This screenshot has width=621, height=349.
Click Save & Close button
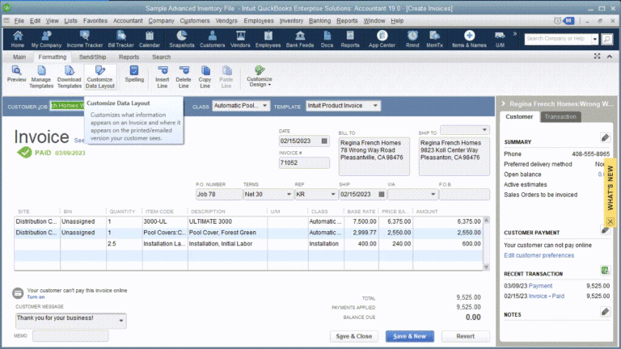(x=353, y=336)
